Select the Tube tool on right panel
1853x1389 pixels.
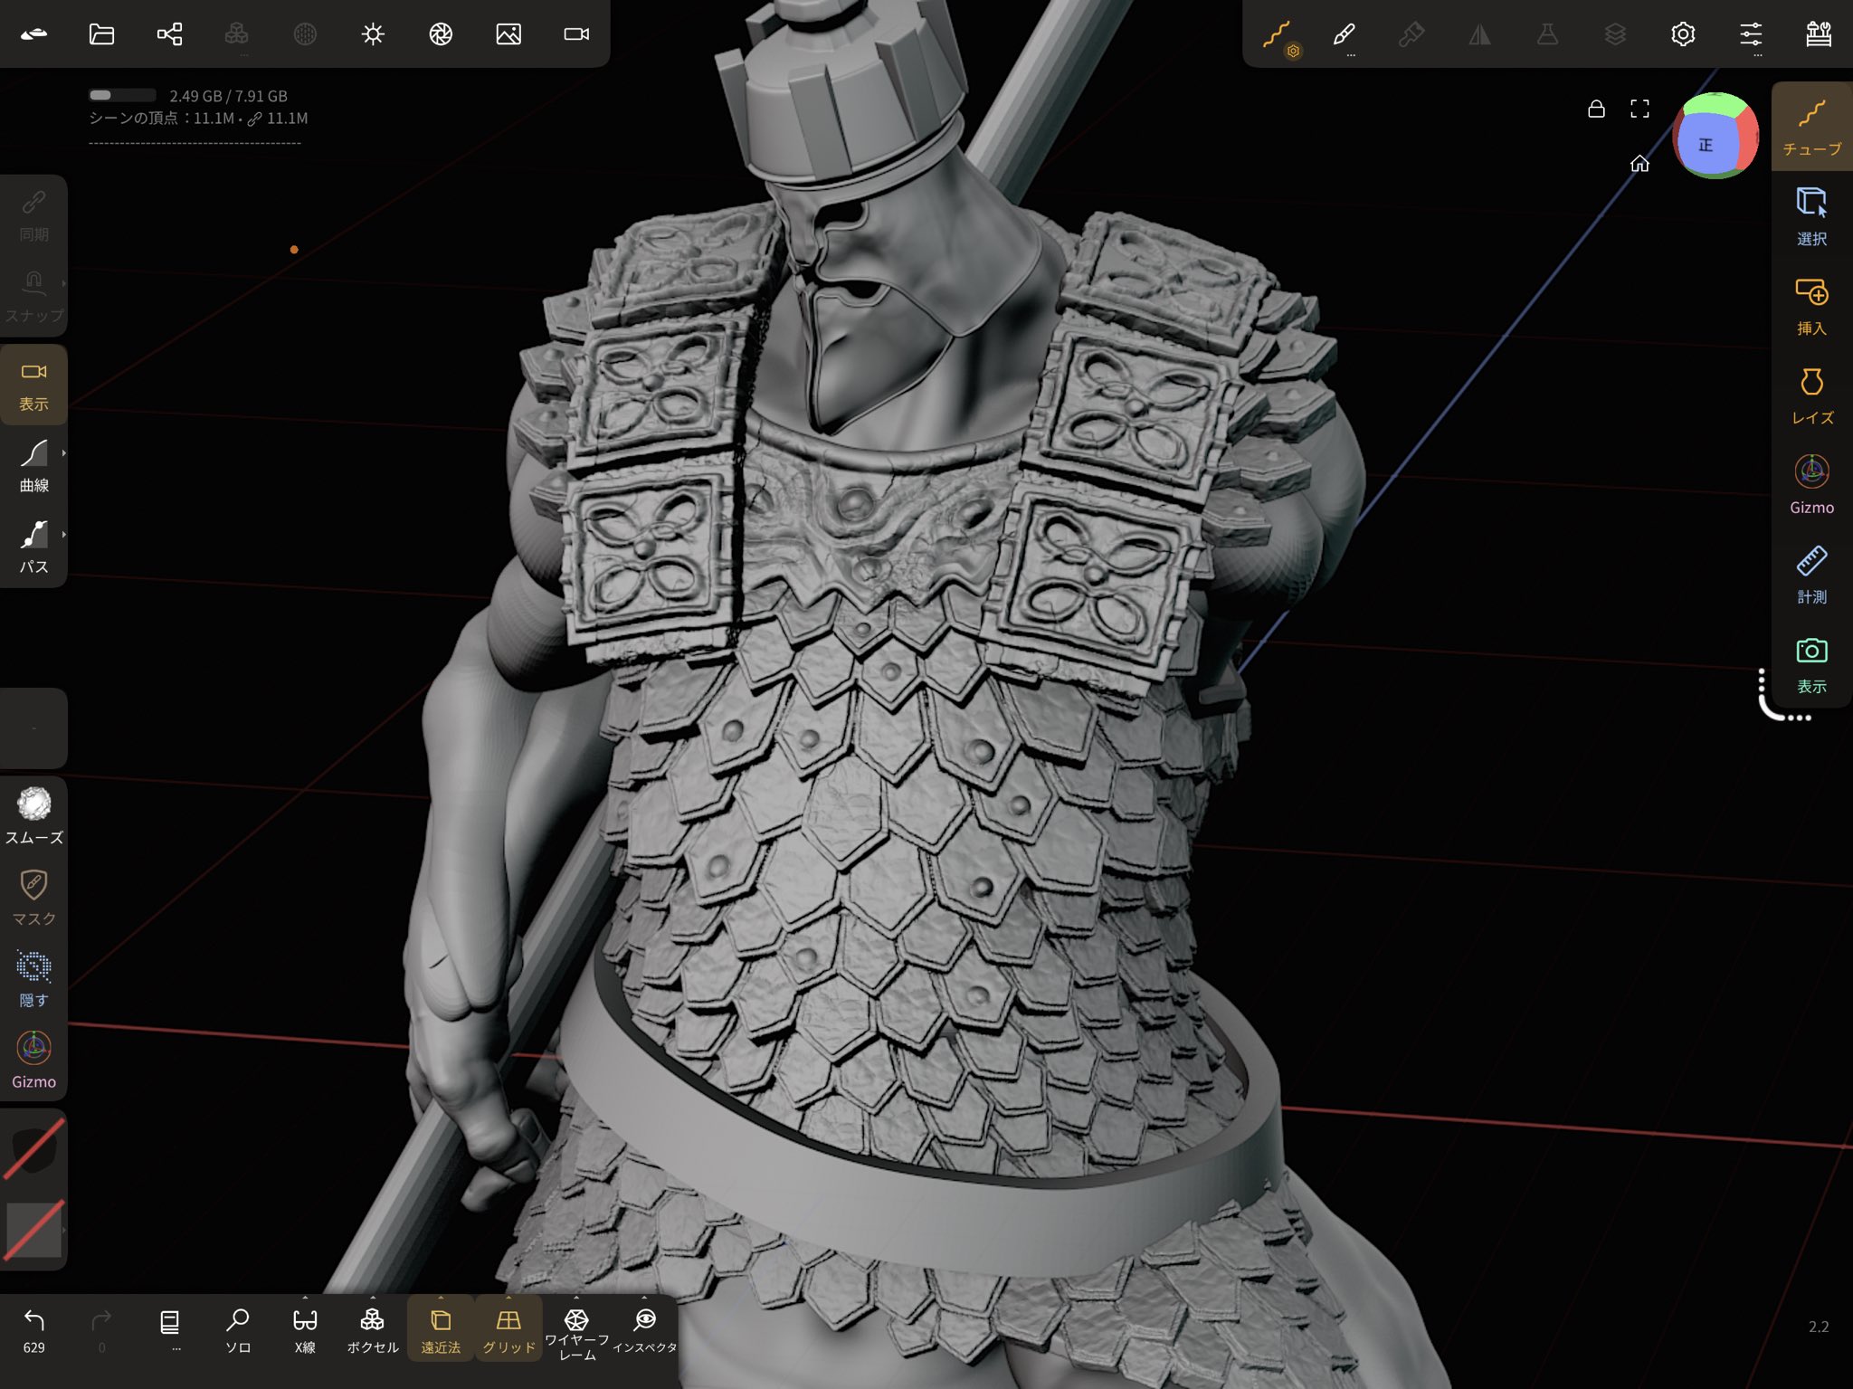(1811, 126)
